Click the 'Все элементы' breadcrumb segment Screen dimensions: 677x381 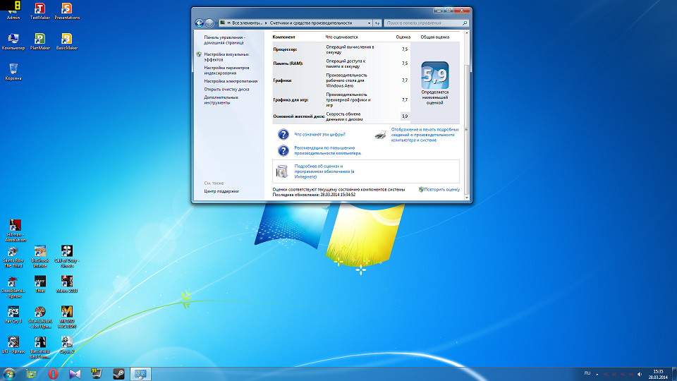(248, 23)
